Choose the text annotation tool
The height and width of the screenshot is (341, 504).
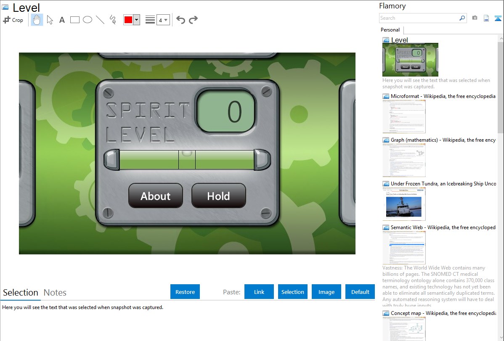62,20
